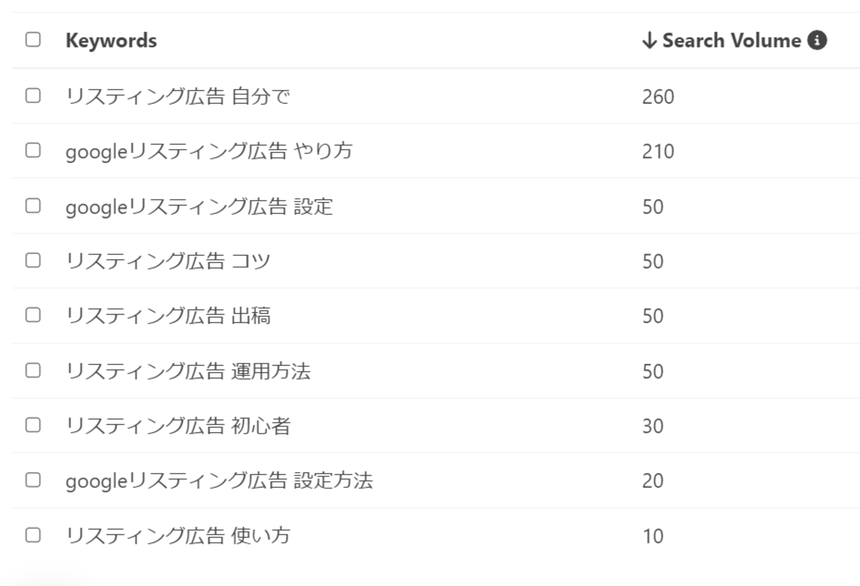Click the Search Volume sort arrow
The height and width of the screenshot is (586, 860).
pos(650,40)
